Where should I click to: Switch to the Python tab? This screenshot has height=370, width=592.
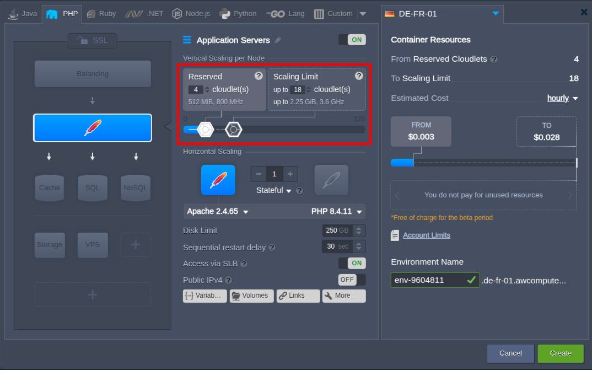238,14
